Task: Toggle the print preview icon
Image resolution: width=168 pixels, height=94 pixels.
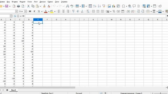Action: click(x=23, y=6)
